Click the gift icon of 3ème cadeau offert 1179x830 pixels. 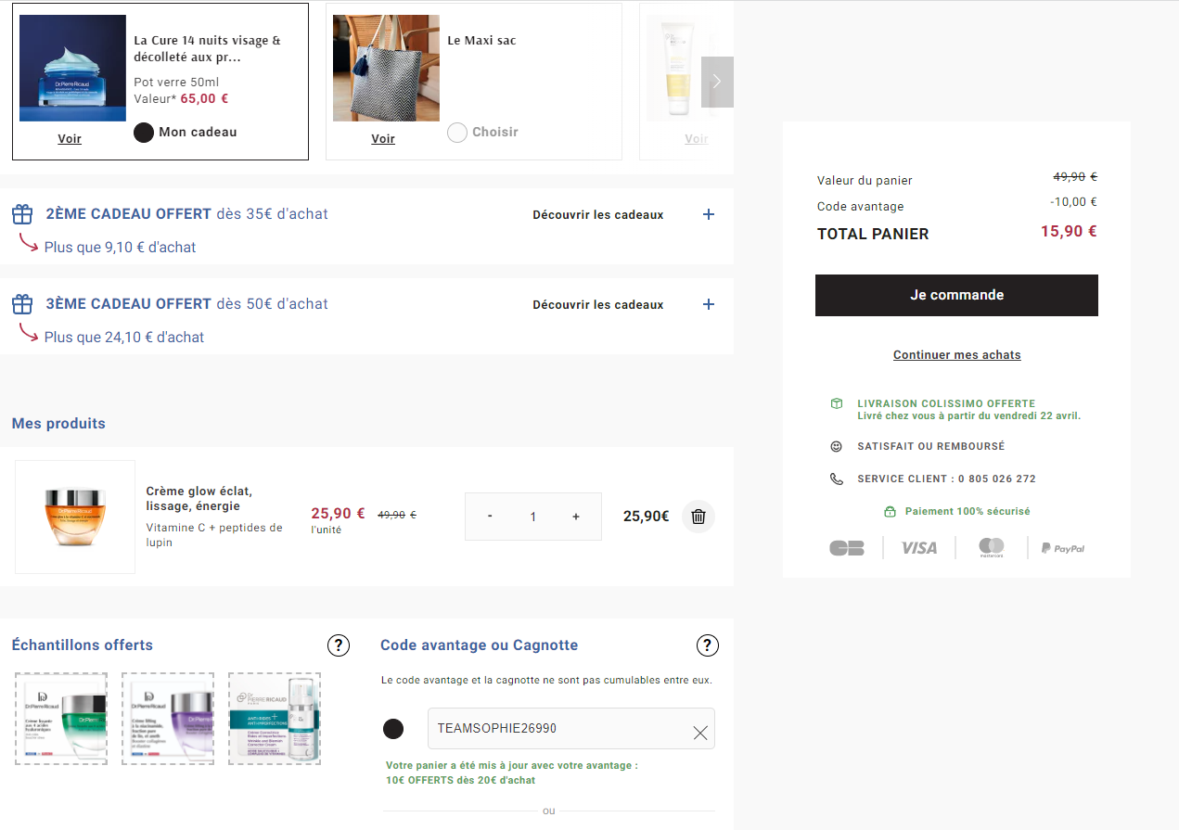point(22,304)
